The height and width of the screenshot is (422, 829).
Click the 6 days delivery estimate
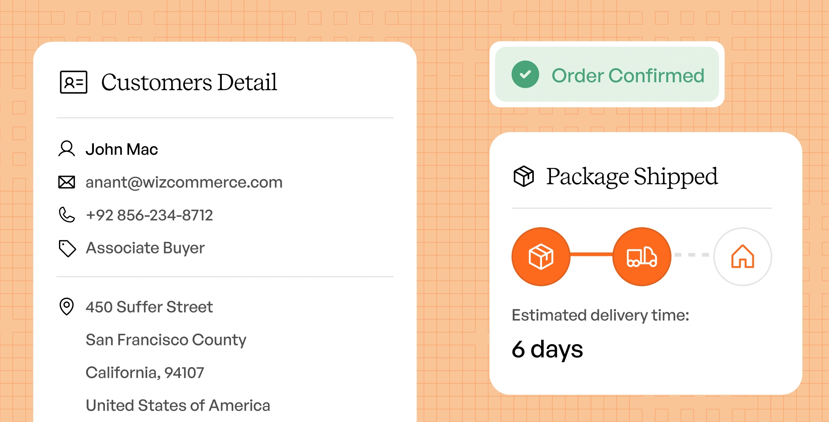click(547, 350)
